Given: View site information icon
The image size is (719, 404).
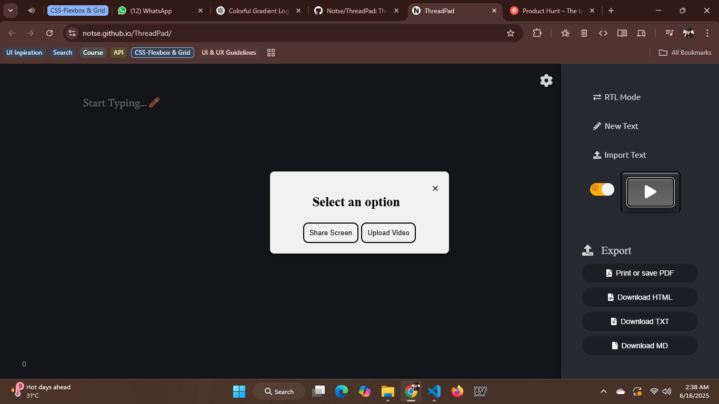Looking at the screenshot, I should [72, 33].
